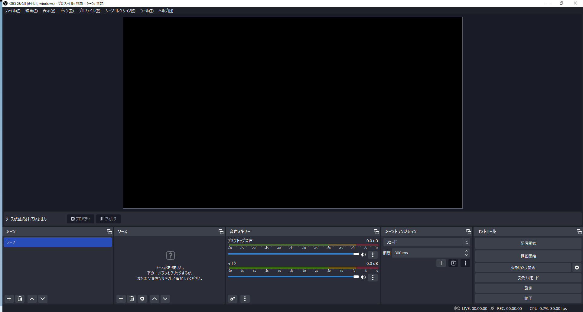Remove scene transition with trash icon
Screen dimensions: 583x312
453,263
